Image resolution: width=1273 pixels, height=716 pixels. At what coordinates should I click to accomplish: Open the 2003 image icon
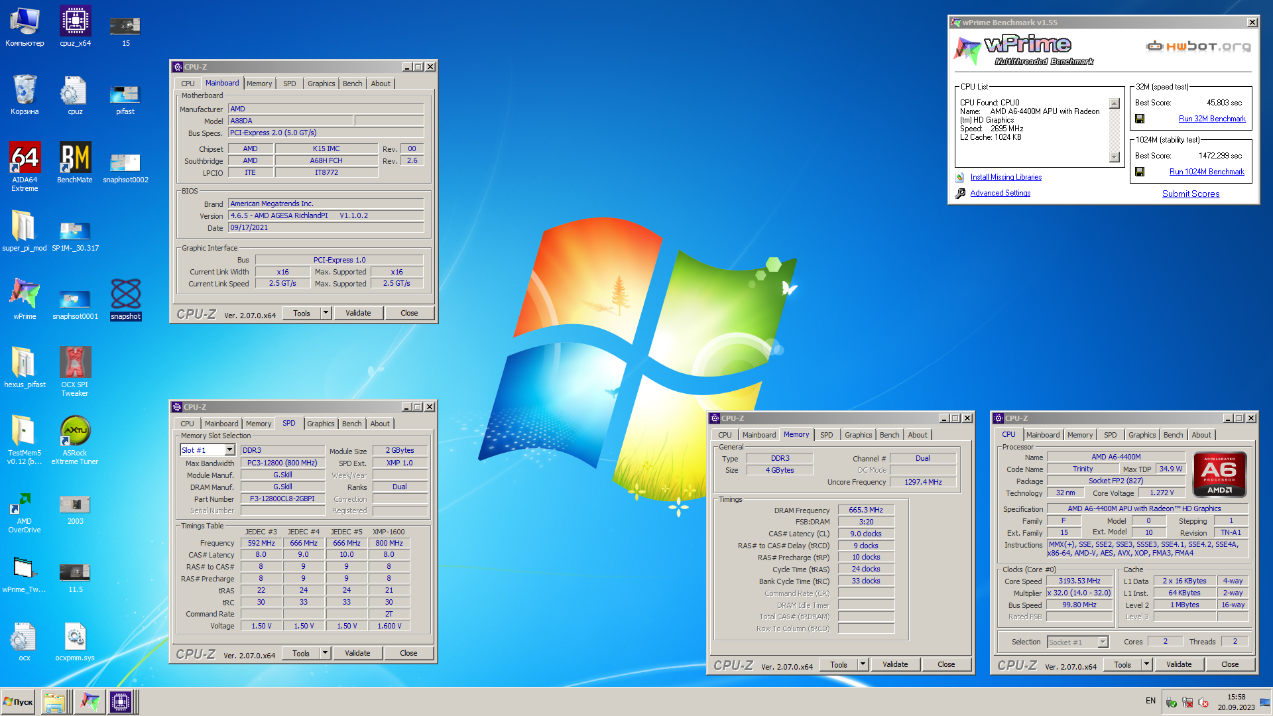[75, 508]
